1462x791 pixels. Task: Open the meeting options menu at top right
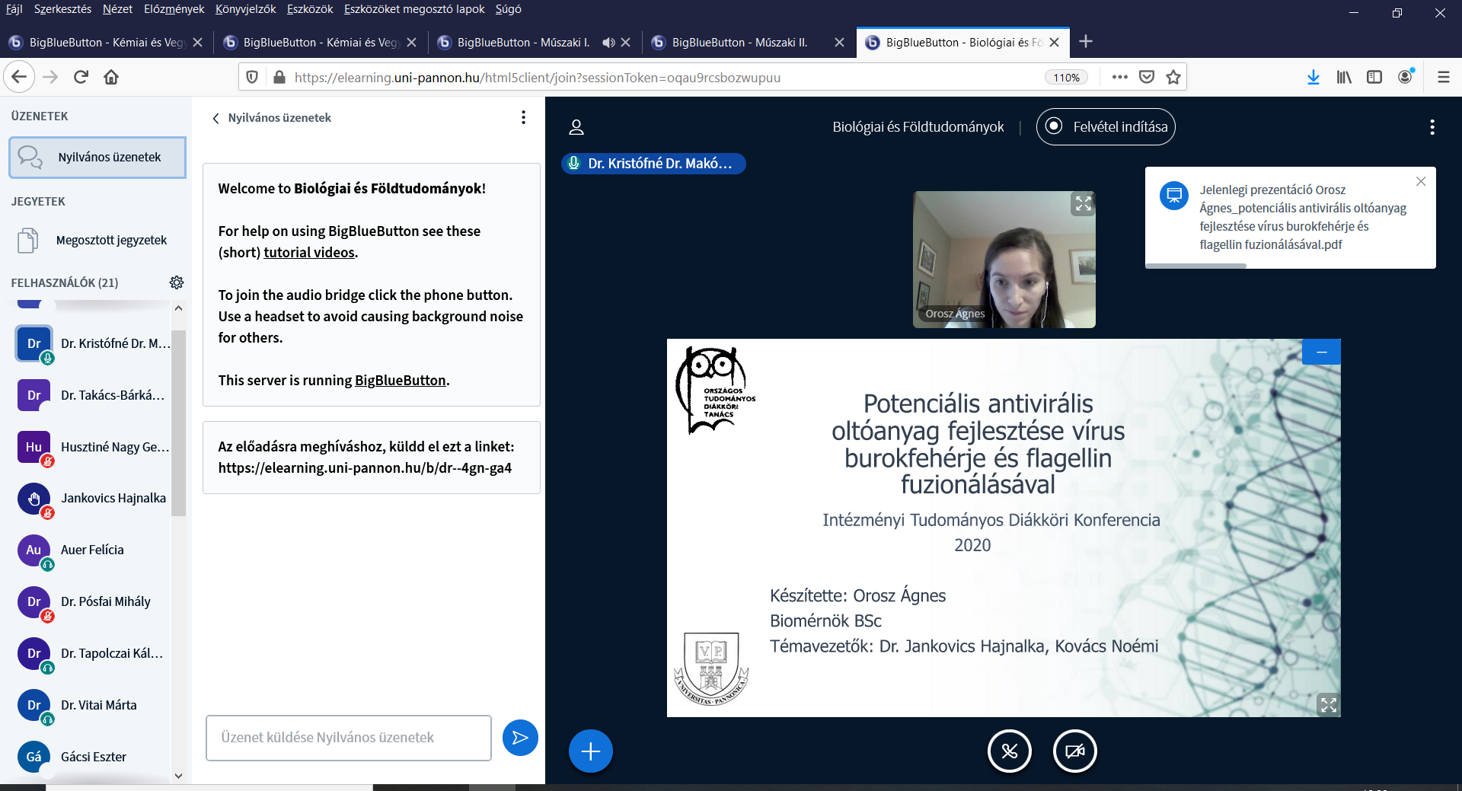pos(1432,127)
